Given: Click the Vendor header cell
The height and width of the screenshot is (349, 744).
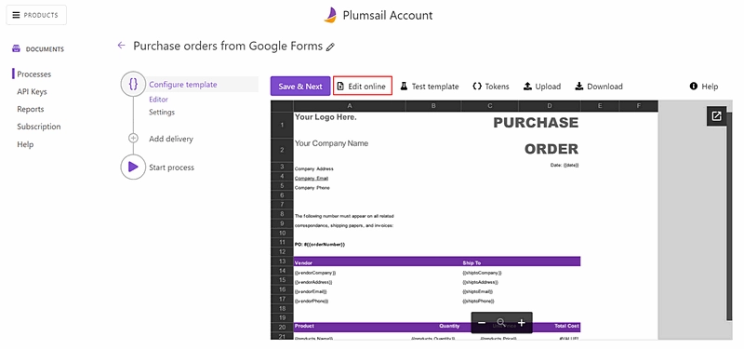Looking at the screenshot, I should click(304, 262).
